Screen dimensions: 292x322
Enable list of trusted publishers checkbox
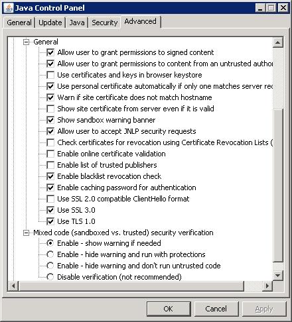tap(50, 165)
